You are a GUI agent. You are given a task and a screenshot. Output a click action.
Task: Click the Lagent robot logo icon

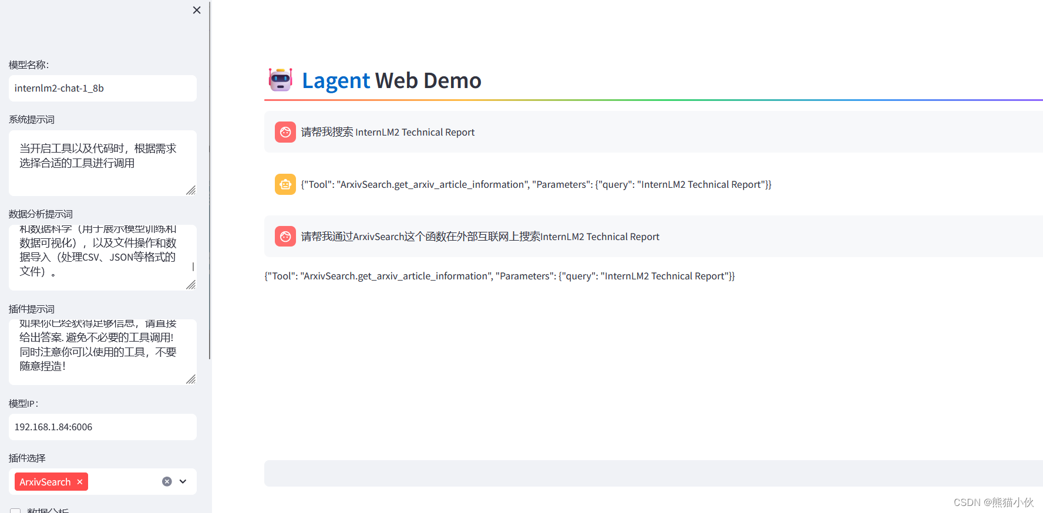point(280,80)
